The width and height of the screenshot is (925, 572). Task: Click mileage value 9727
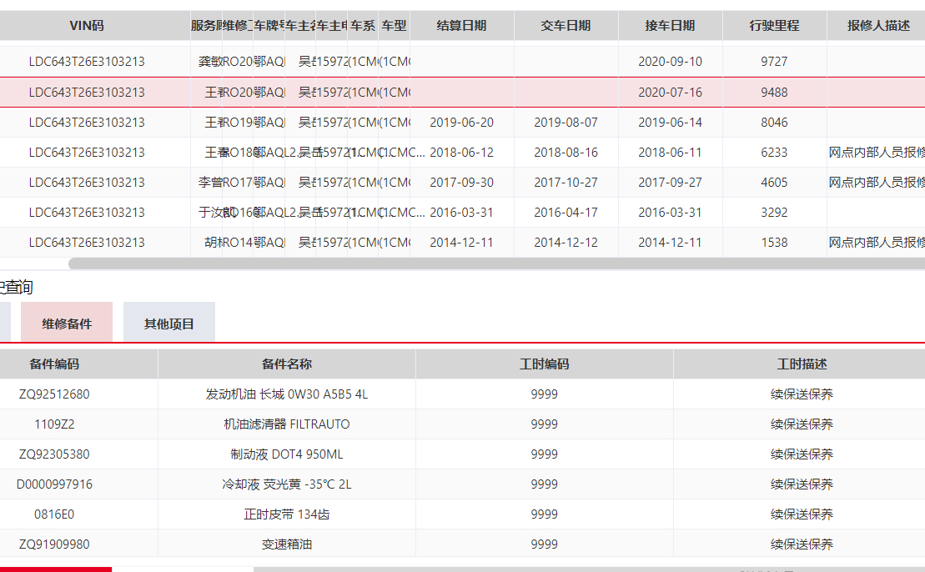774,62
